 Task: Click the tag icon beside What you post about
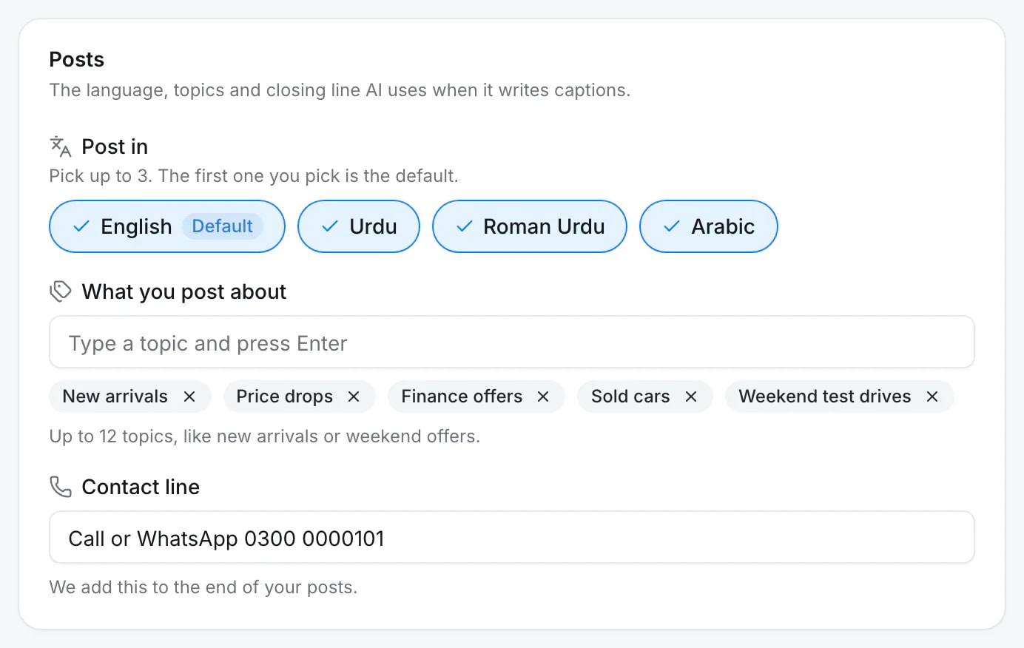[x=61, y=291]
